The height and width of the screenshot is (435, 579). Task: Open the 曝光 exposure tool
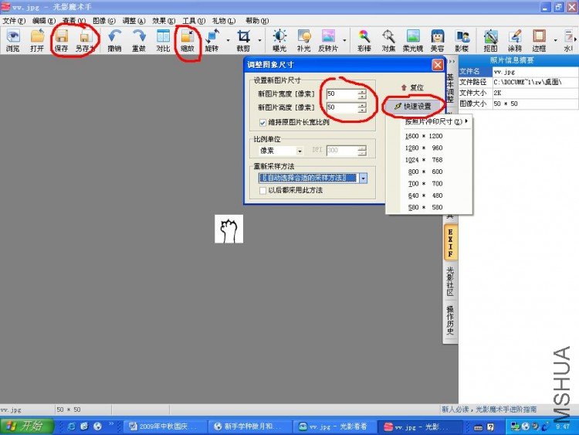point(279,40)
